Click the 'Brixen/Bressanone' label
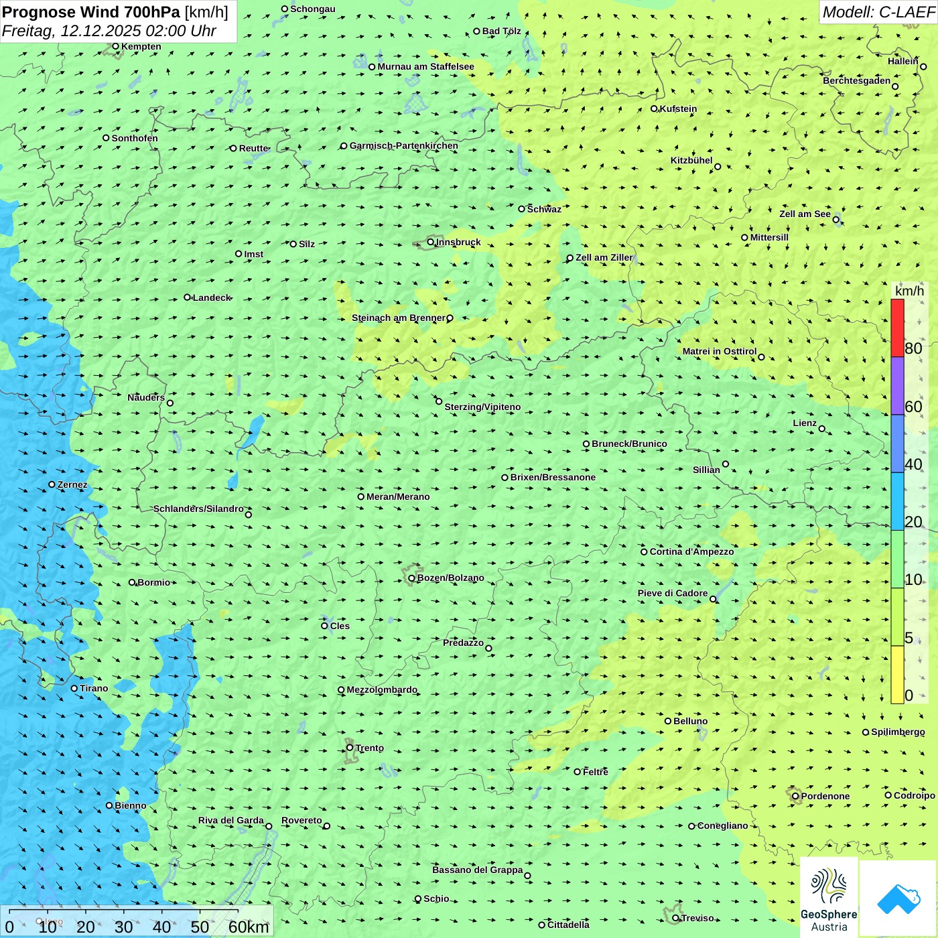The height and width of the screenshot is (938, 938). (x=553, y=477)
